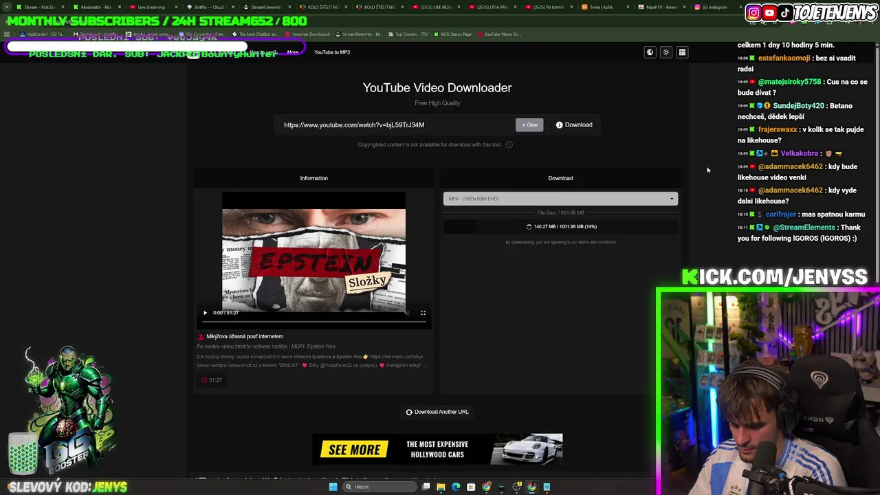
Task: Click the video preview seek bar
Action: click(313, 321)
